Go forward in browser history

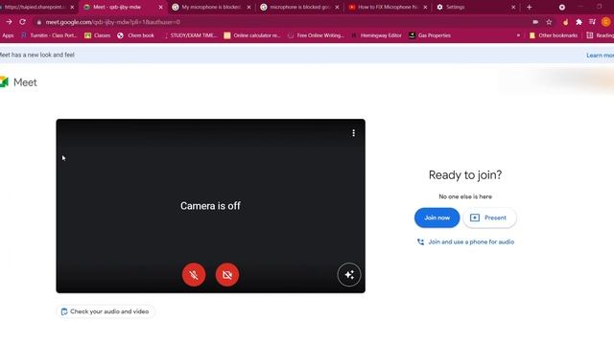(x=9, y=22)
